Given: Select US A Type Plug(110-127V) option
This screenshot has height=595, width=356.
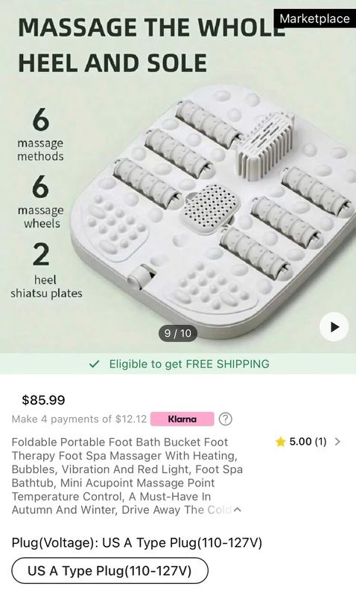Looking at the screenshot, I should tap(109, 570).
